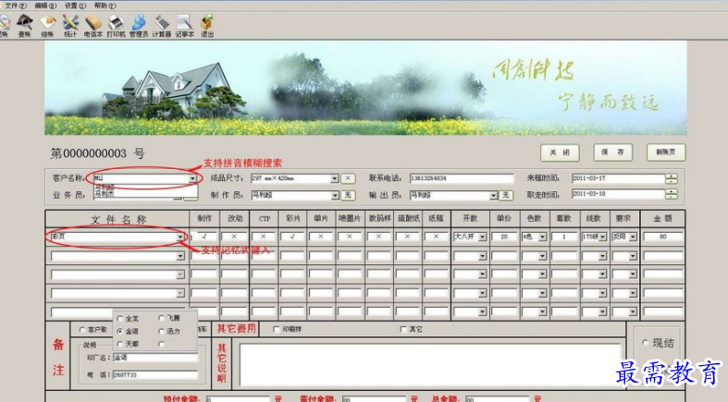Toggle 改动 mark in 彩页 row
The image size is (728, 402).
(234, 237)
